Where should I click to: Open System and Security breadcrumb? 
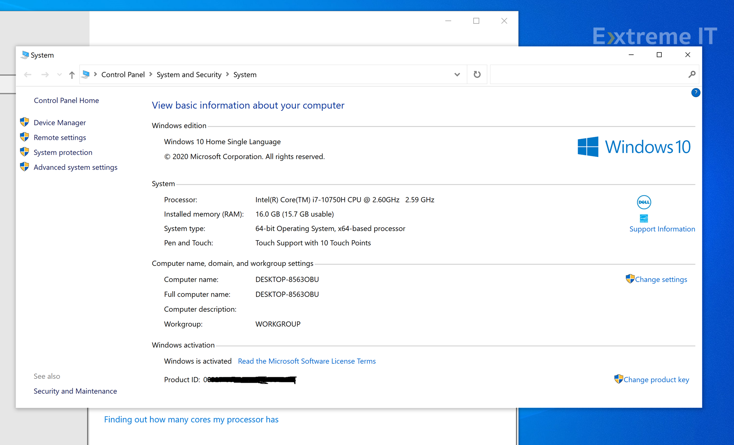tap(189, 75)
